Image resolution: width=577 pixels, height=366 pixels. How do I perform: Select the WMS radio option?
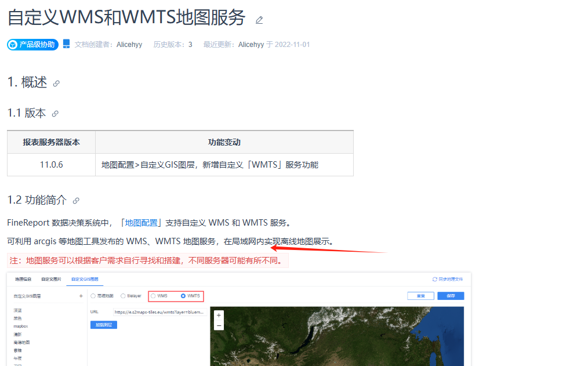click(153, 296)
